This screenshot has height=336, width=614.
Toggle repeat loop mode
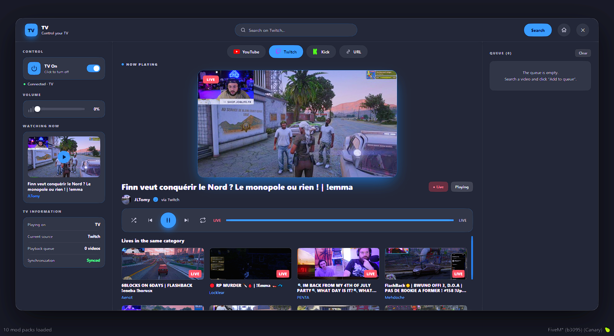point(203,220)
